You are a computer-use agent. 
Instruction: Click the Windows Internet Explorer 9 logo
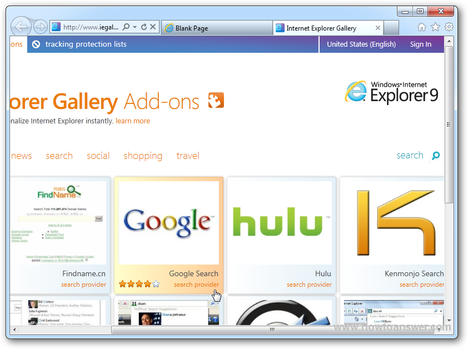[x=392, y=92]
